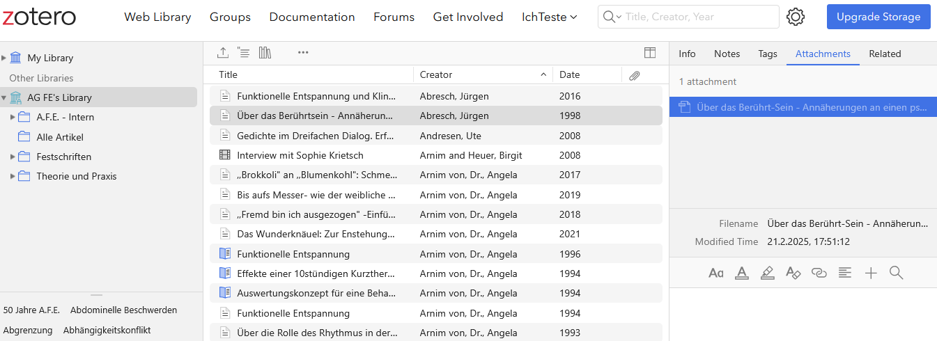937x341 pixels.
Task: Open the settings gear icon
Action: tap(796, 17)
